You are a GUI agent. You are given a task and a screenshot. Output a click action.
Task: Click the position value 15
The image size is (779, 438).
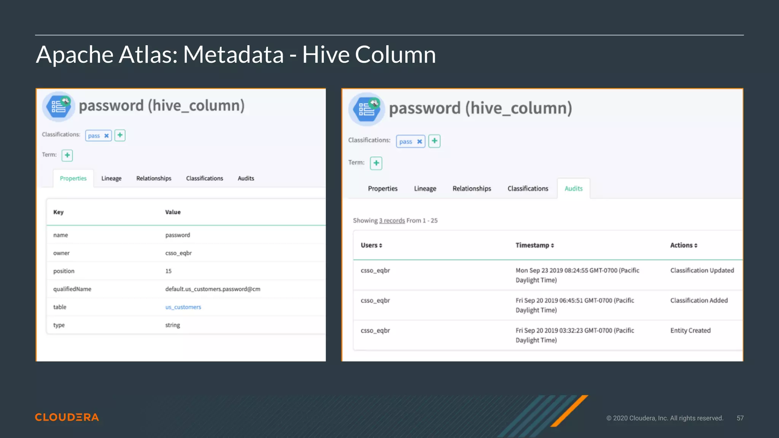168,271
